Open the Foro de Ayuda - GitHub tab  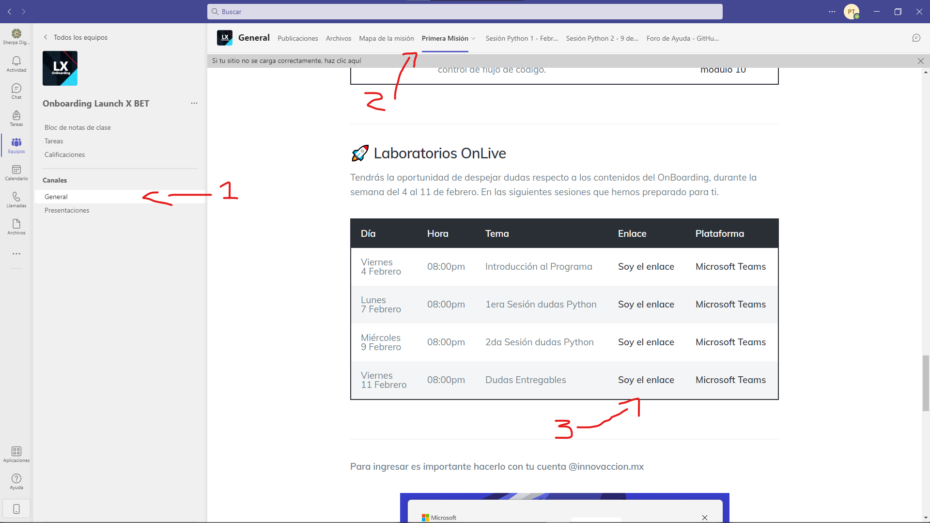pyautogui.click(x=682, y=38)
